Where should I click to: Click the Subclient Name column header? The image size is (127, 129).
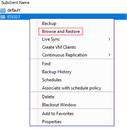pyautogui.click(x=15, y=3)
